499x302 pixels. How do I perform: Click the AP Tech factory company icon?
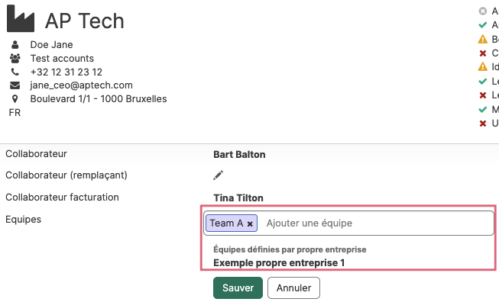pos(21,18)
